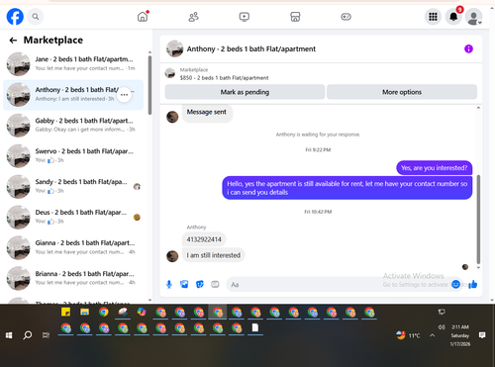Open the Facebook logo home link
Image resolution: width=495 pixels, height=367 pixels.
click(x=15, y=17)
